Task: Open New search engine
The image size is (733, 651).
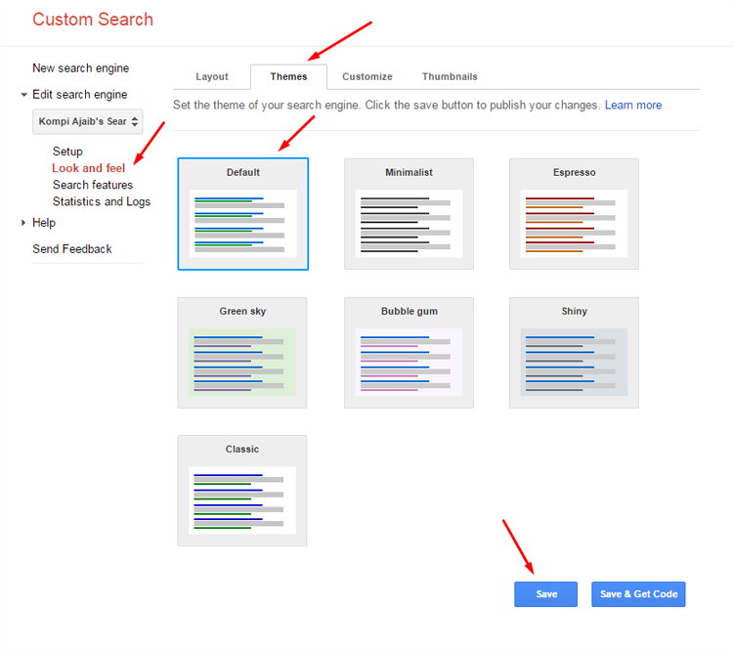Action: [80, 68]
